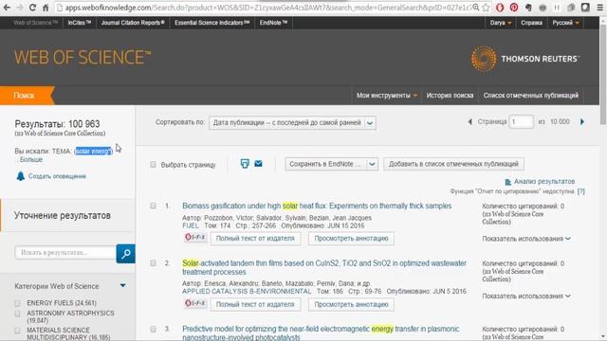Bookmark this page with the star icon

coord(486,8)
